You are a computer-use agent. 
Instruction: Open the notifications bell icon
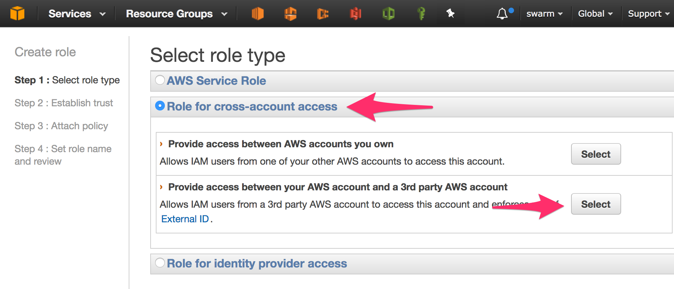(502, 14)
